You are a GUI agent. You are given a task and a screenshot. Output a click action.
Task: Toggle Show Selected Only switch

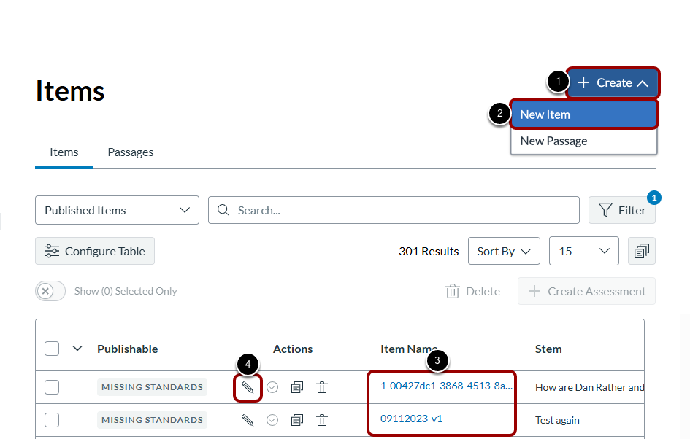click(x=50, y=291)
